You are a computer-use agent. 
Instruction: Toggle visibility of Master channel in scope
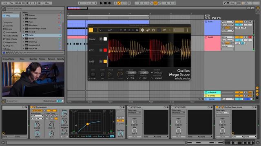coord(101,39)
